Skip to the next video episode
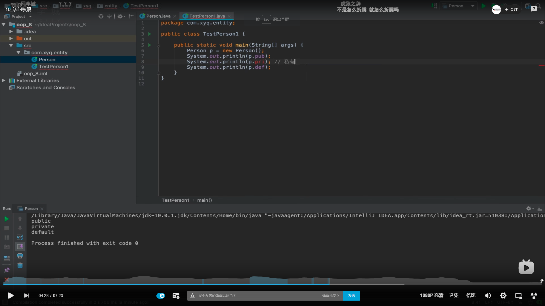 26,296
